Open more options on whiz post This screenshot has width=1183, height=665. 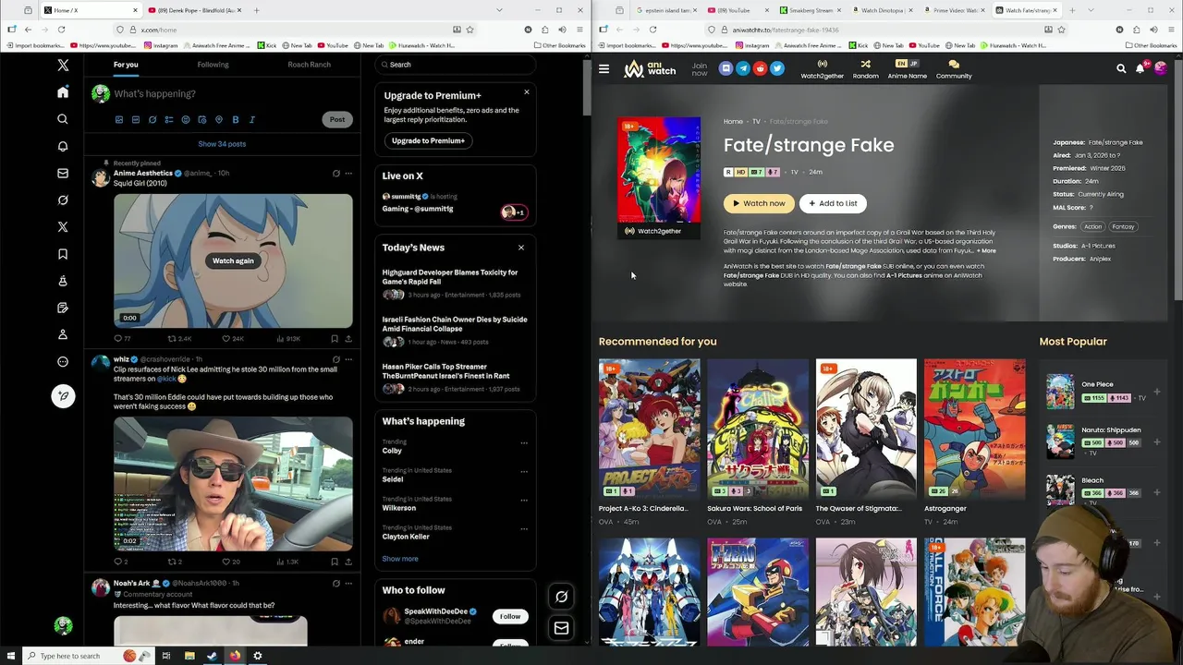point(348,359)
